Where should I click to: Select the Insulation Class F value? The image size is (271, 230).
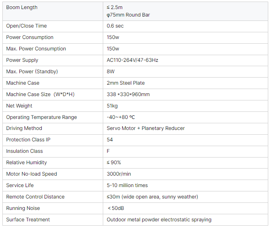[108, 151]
